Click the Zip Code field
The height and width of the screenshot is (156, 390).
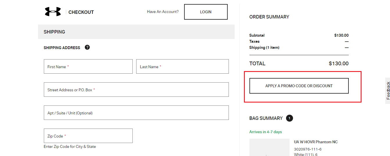coord(88,136)
